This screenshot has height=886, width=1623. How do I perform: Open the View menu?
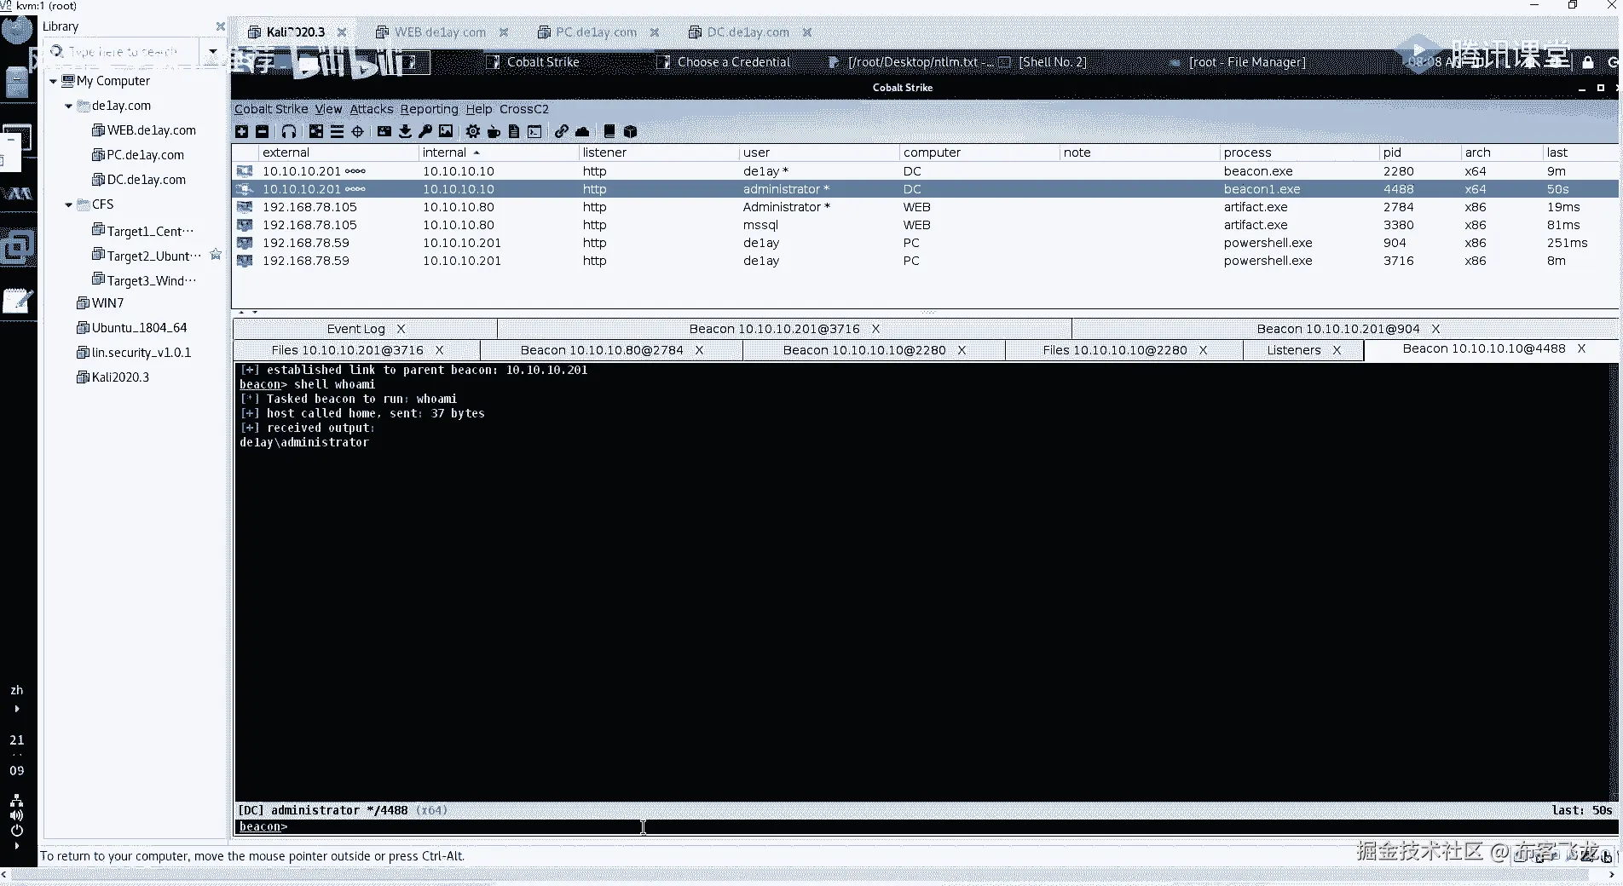(328, 109)
